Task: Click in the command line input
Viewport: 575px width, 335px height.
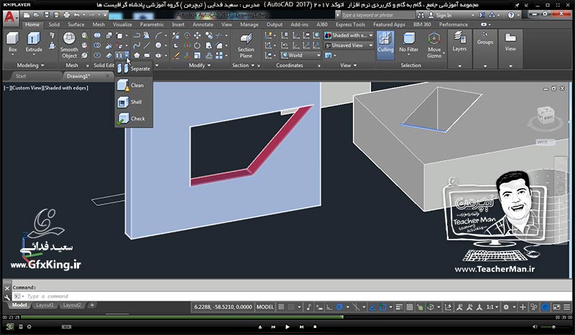Action: [293, 296]
